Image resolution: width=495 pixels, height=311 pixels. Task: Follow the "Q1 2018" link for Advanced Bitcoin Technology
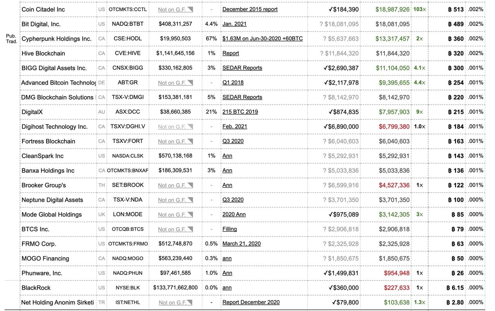[232, 82]
